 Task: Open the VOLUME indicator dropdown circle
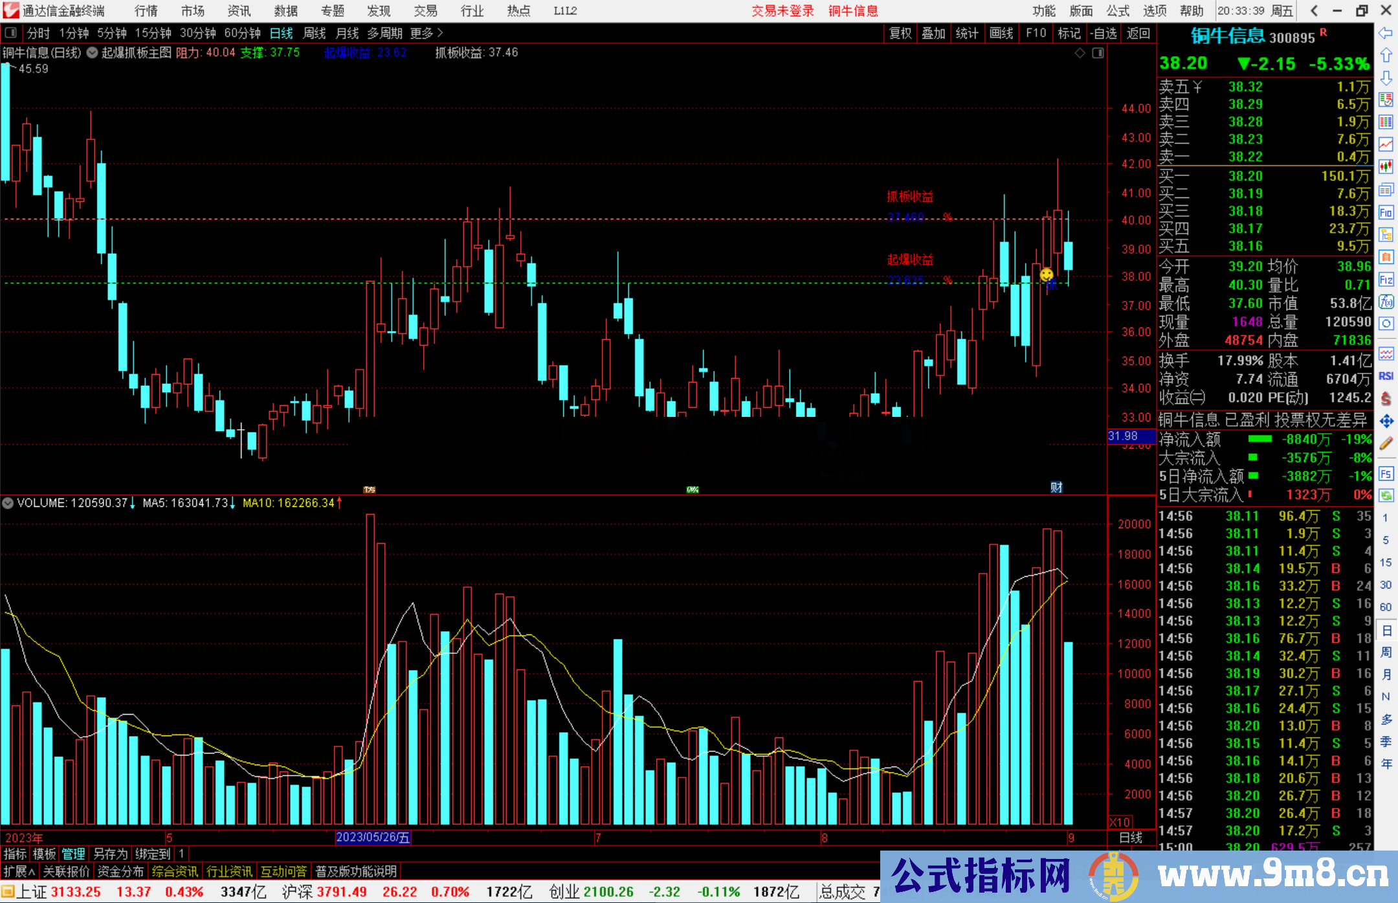(x=8, y=502)
